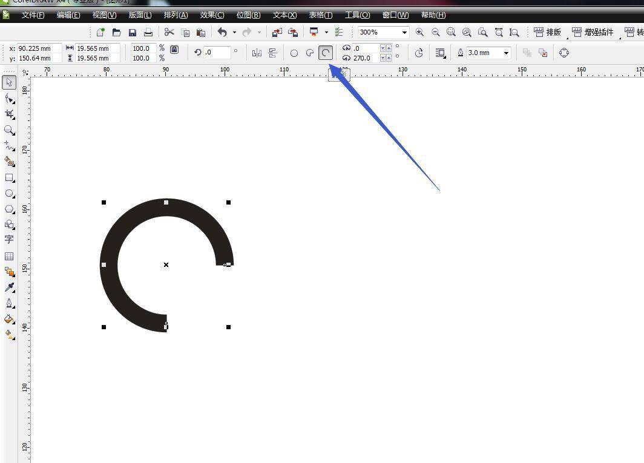The image size is (644, 463).
Task: Switch shape to Pie mode
Action: coord(310,53)
